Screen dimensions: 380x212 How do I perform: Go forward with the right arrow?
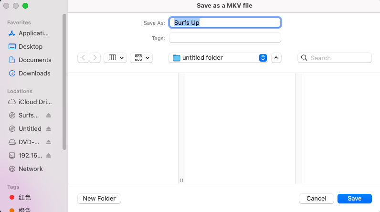pos(95,58)
